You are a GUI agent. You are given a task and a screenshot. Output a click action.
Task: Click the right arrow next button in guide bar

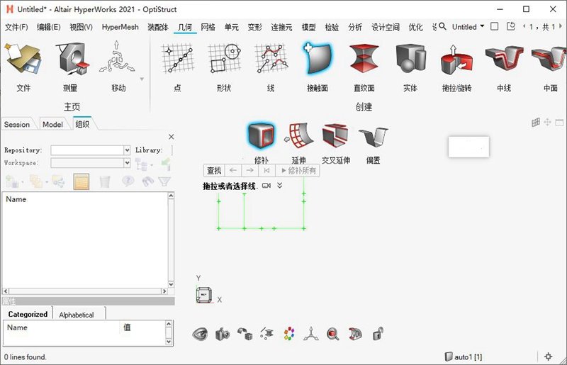pyautogui.click(x=250, y=170)
